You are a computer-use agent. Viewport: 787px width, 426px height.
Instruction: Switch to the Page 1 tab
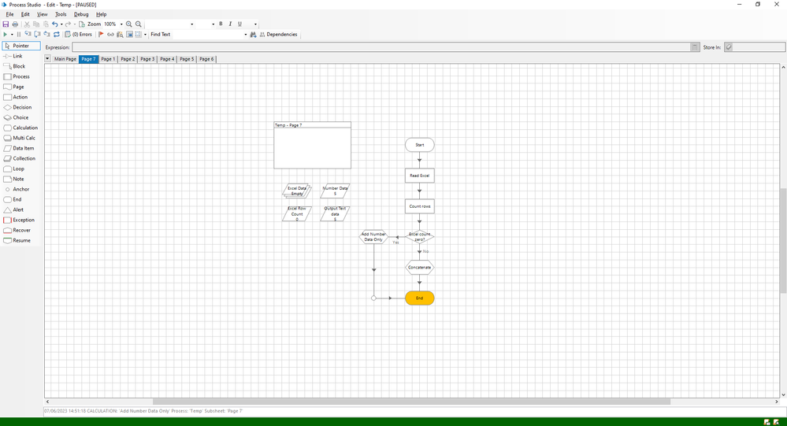tap(108, 59)
